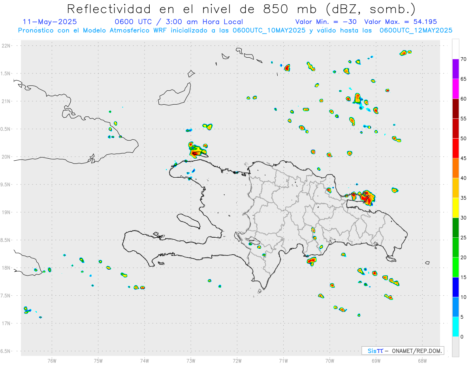
Task: Pick the magenta 60–65 dBZ colorbar segment
Action: click(455, 89)
